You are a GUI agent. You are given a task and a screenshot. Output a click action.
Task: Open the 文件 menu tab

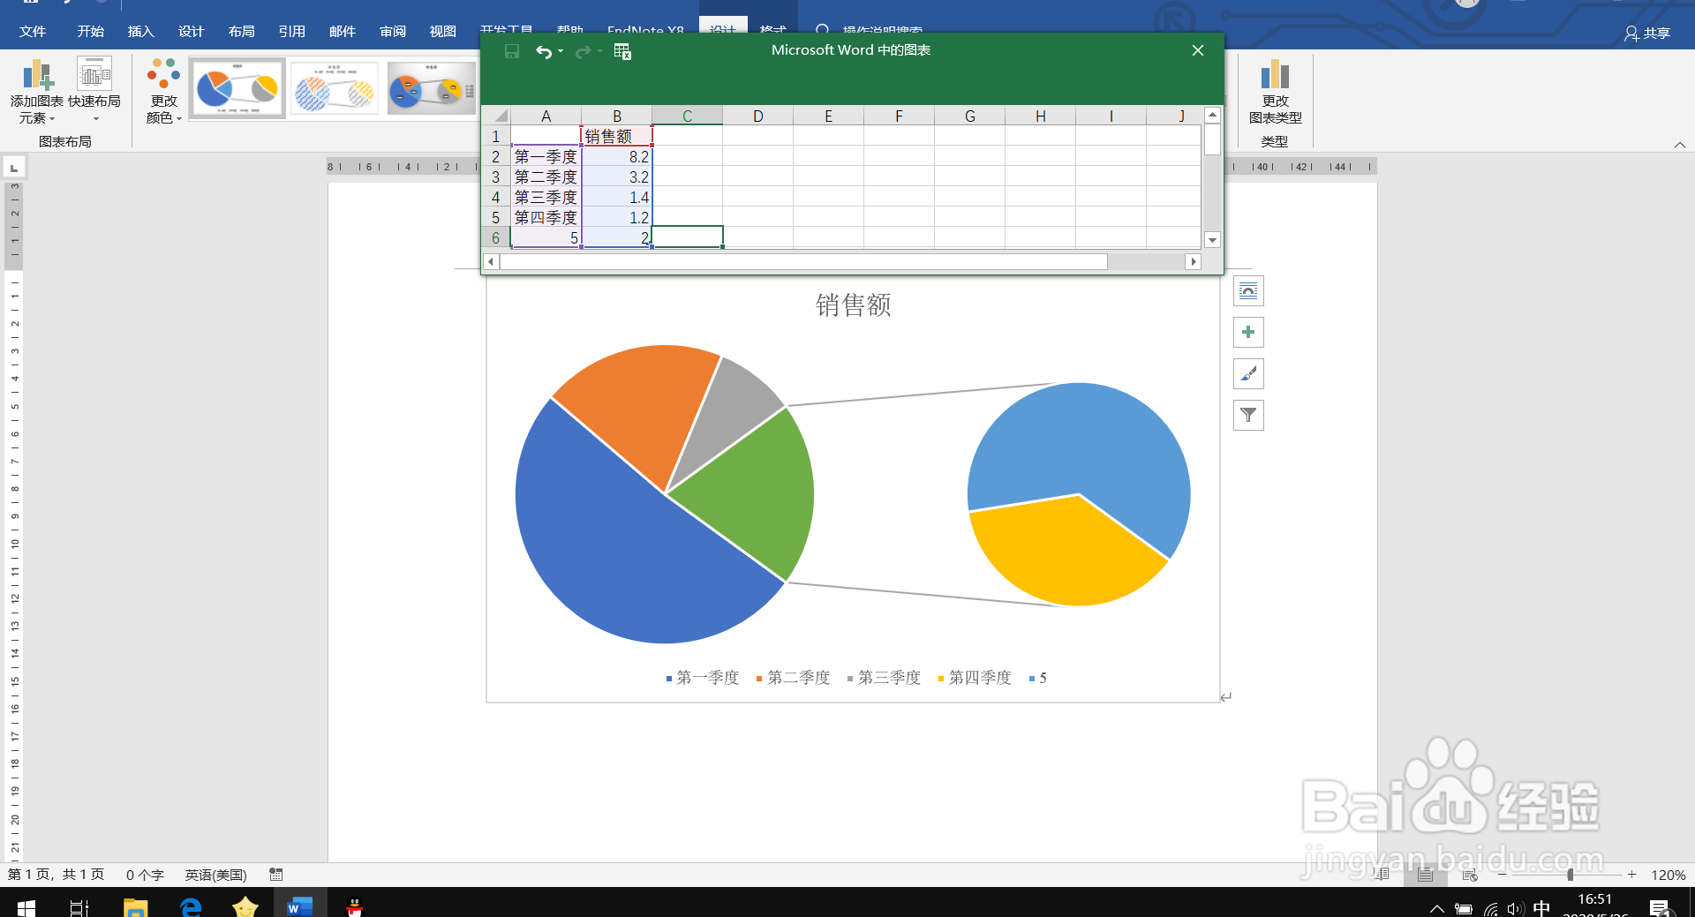pyautogui.click(x=33, y=32)
